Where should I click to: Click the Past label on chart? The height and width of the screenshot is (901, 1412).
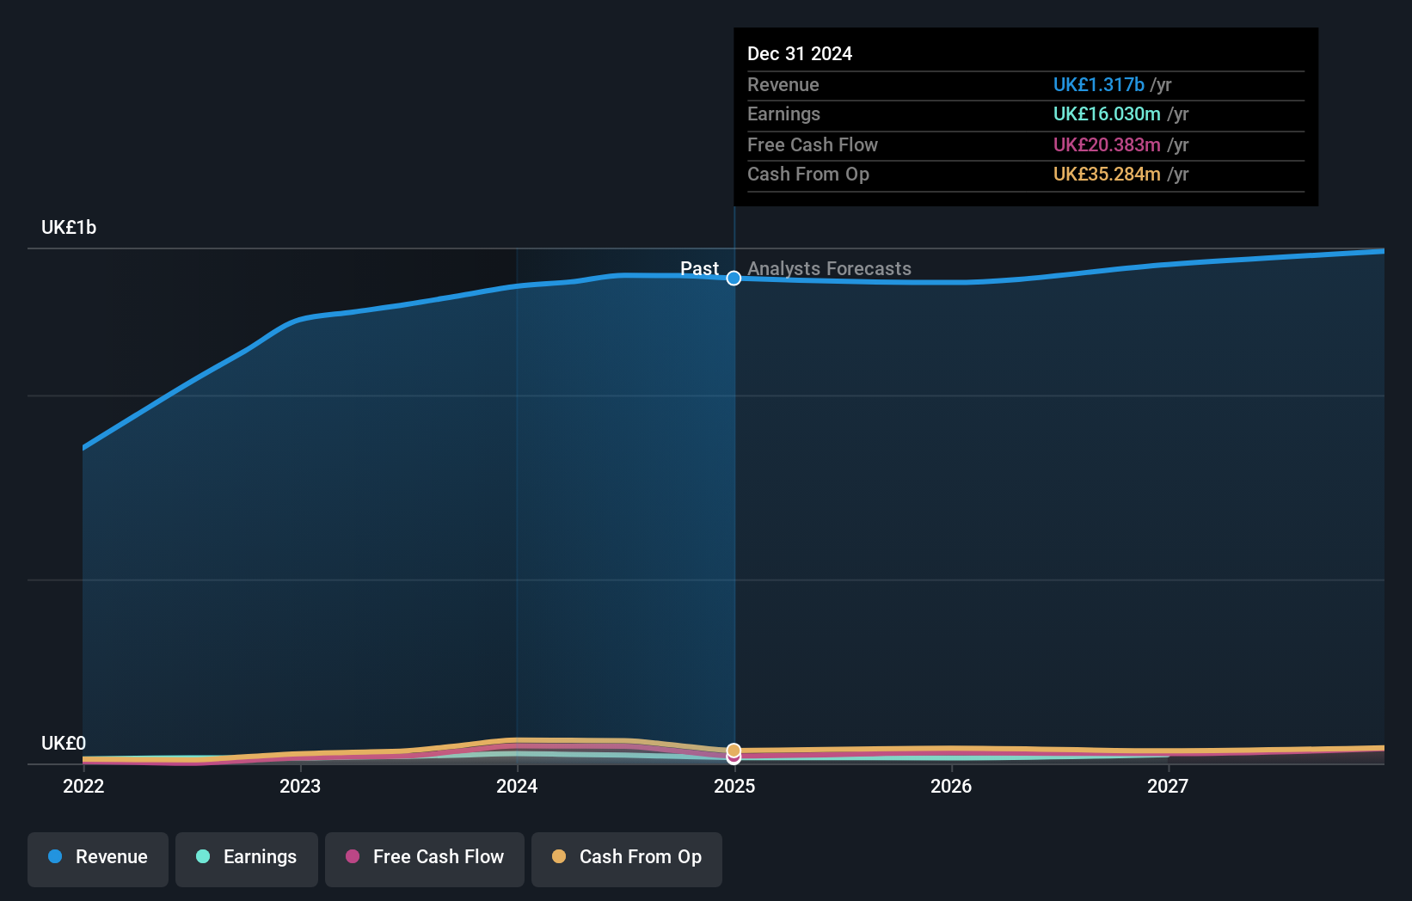point(699,268)
